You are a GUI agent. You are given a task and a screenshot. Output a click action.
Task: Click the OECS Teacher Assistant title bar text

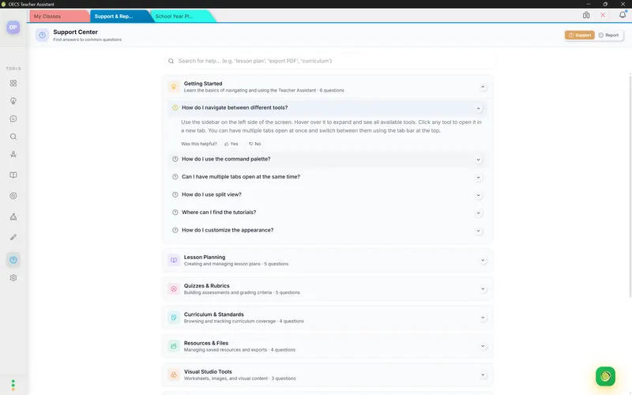pos(31,4)
